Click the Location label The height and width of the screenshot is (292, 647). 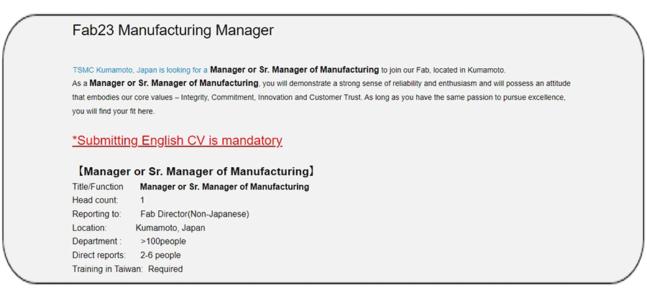coord(90,228)
